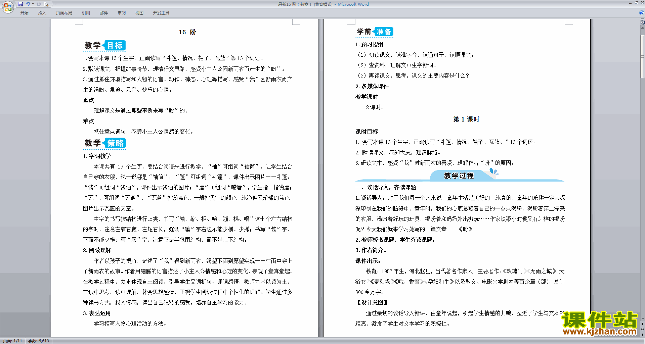The width and height of the screenshot is (645, 344).
Task: Open the 插入 ribbon tab
Action: [x=42, y=13]
